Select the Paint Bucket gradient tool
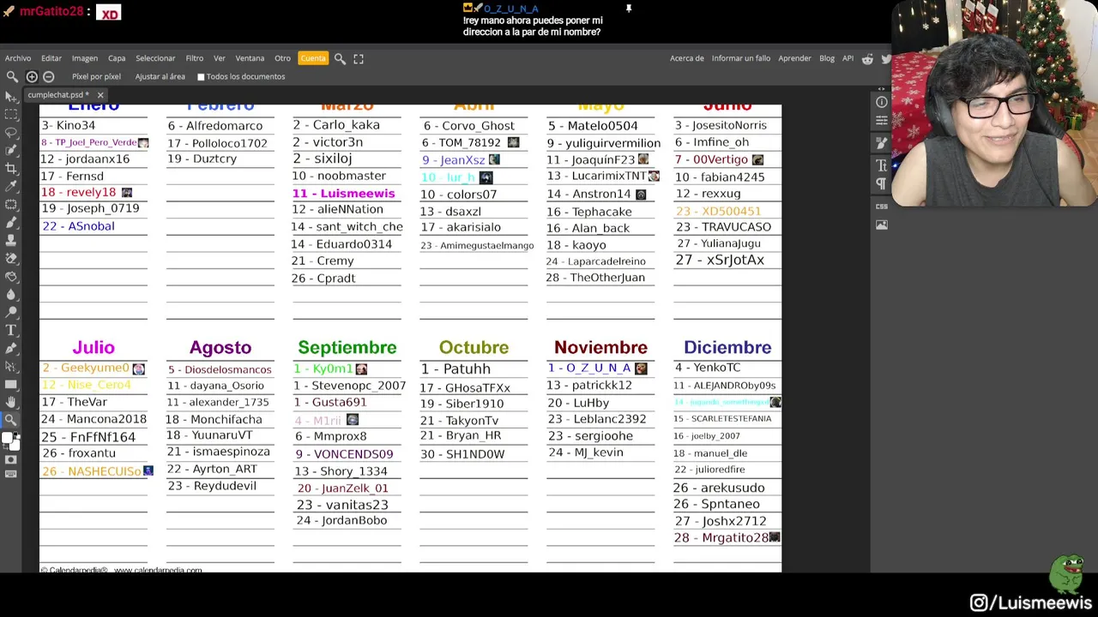 (x=11, y=277)
